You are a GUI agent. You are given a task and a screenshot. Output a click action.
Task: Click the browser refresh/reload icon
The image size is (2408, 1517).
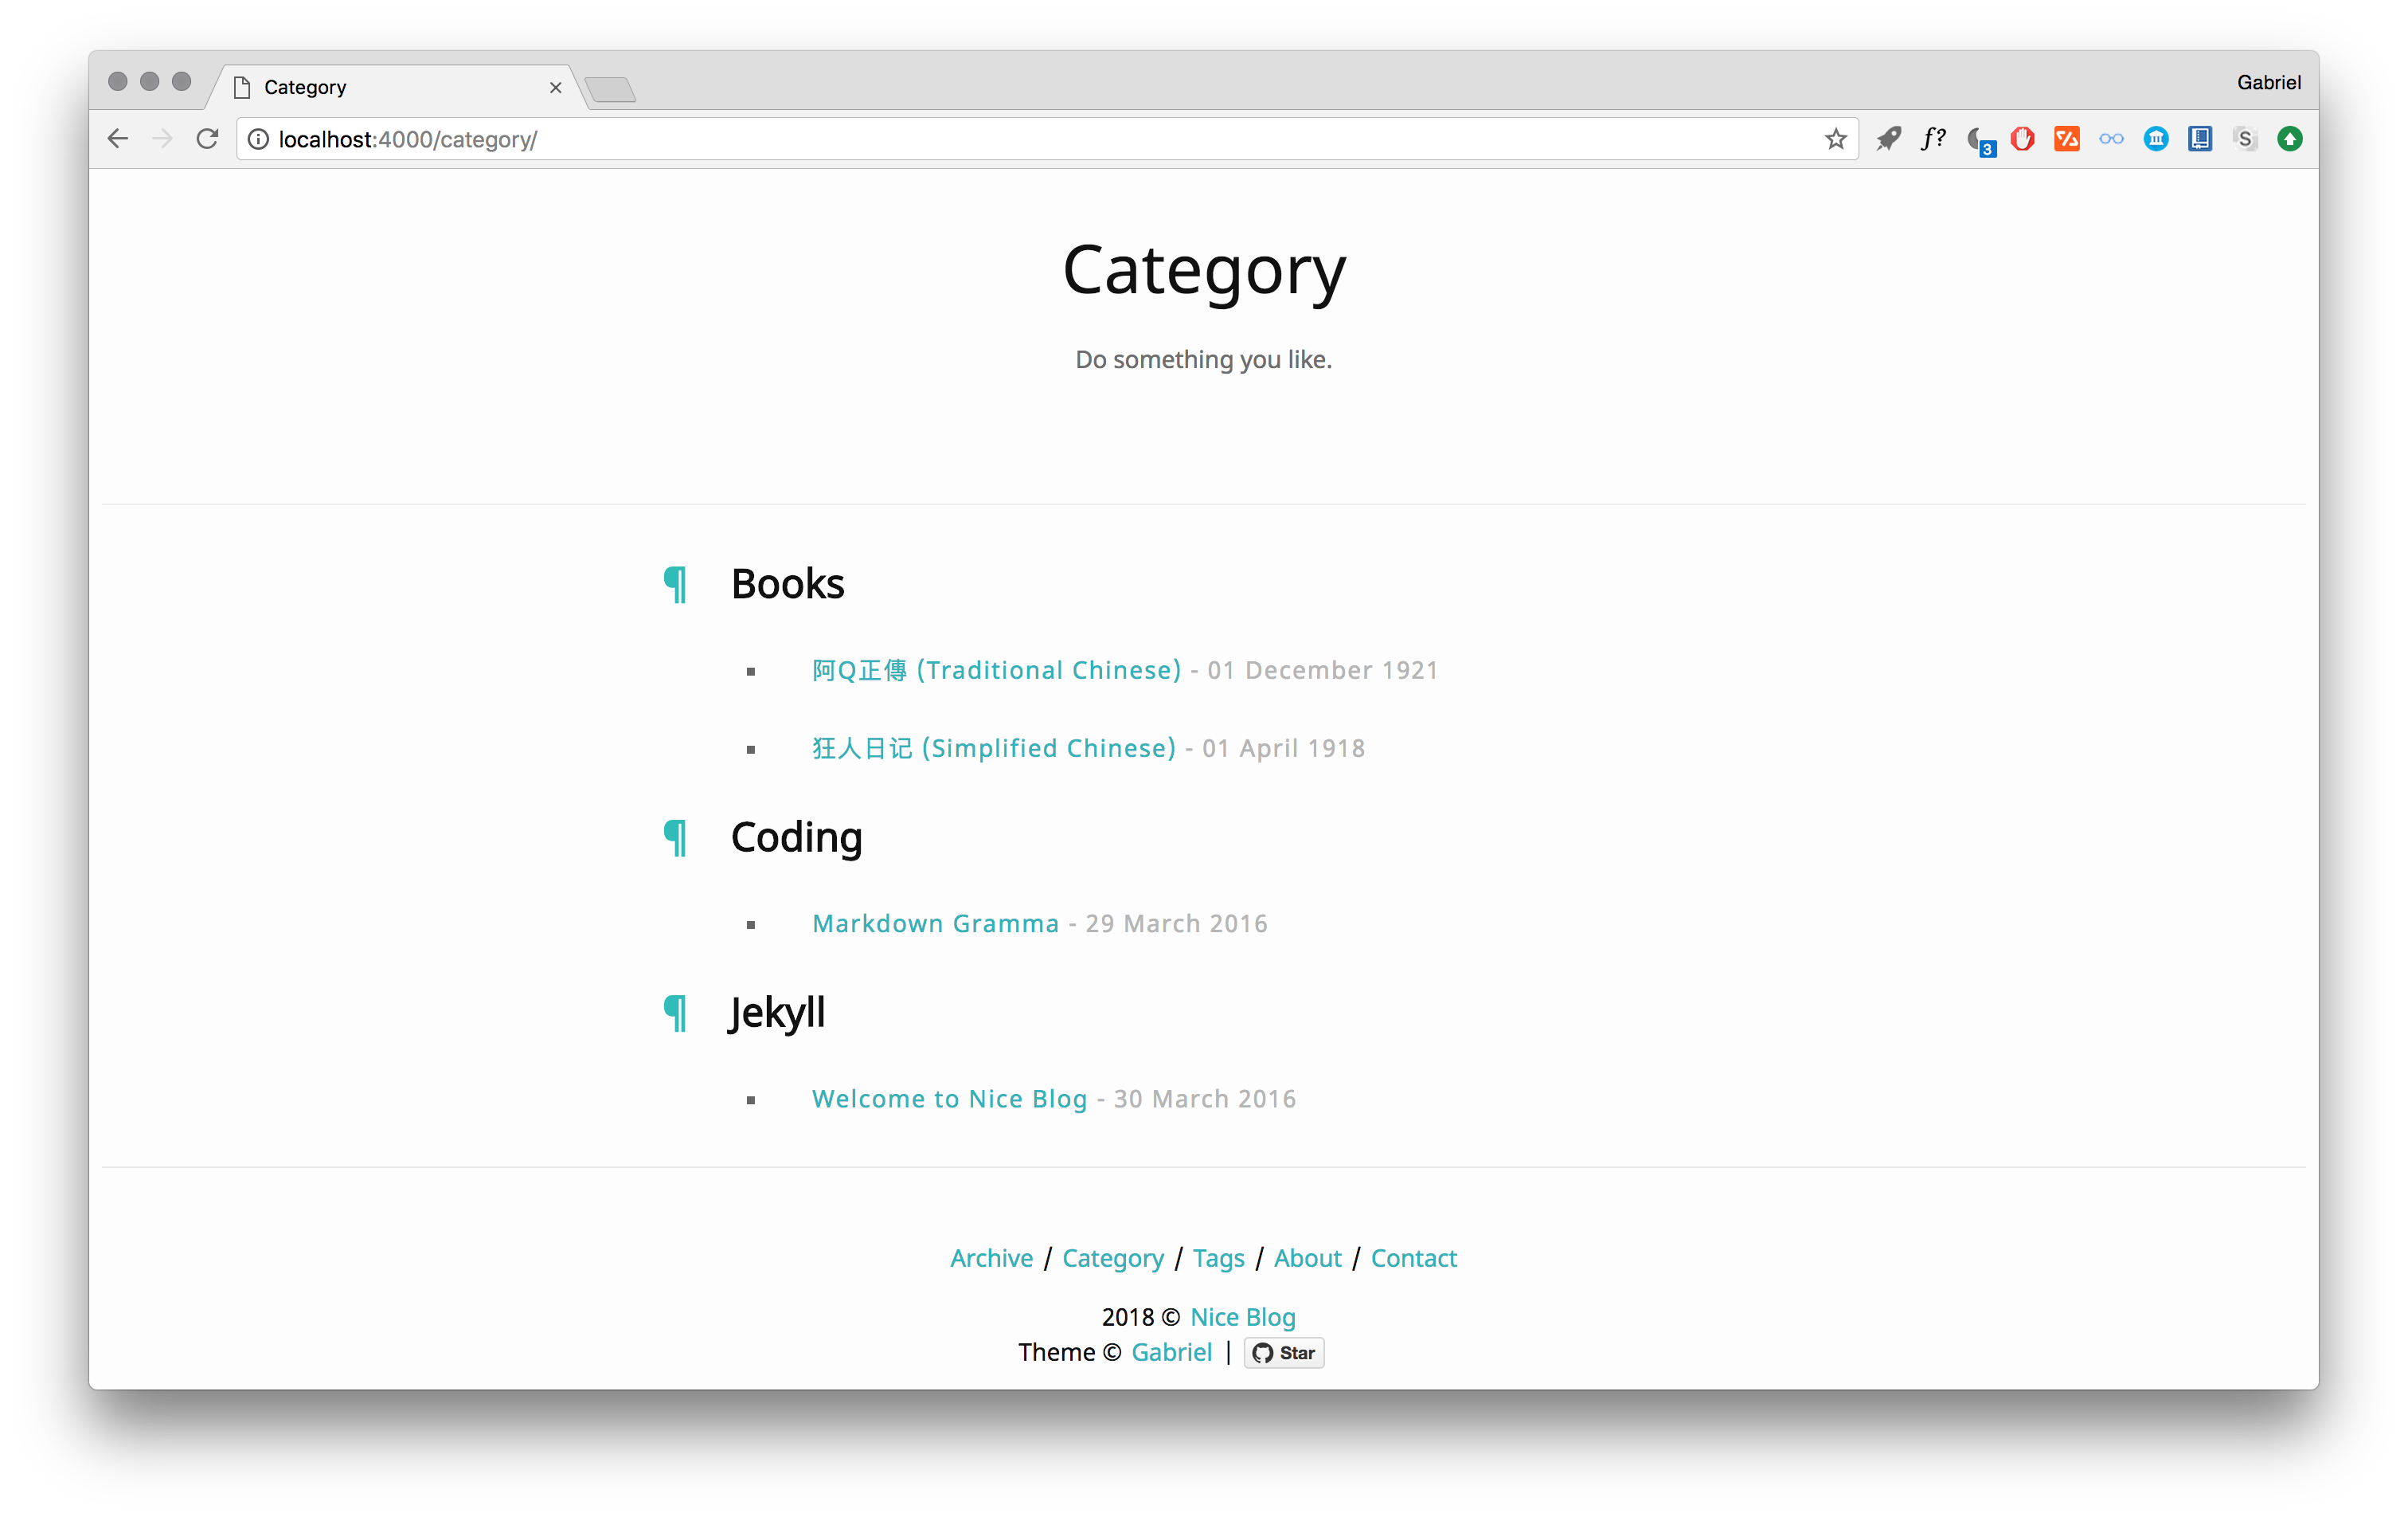pos(205,139)
